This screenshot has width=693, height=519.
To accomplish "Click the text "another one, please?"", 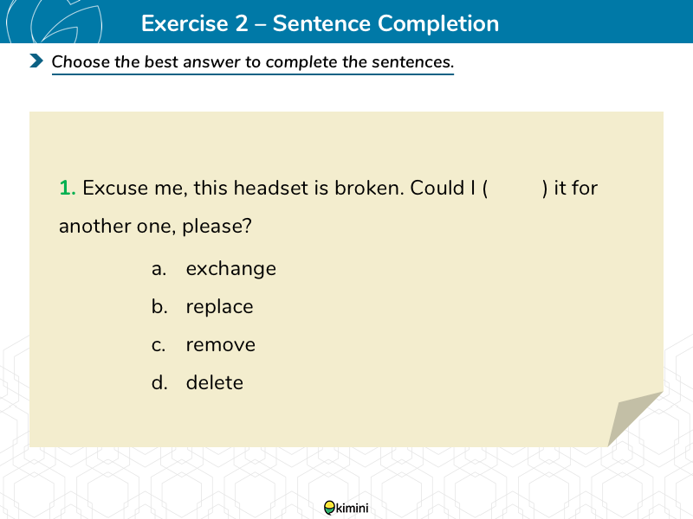I will pos(155,227).
